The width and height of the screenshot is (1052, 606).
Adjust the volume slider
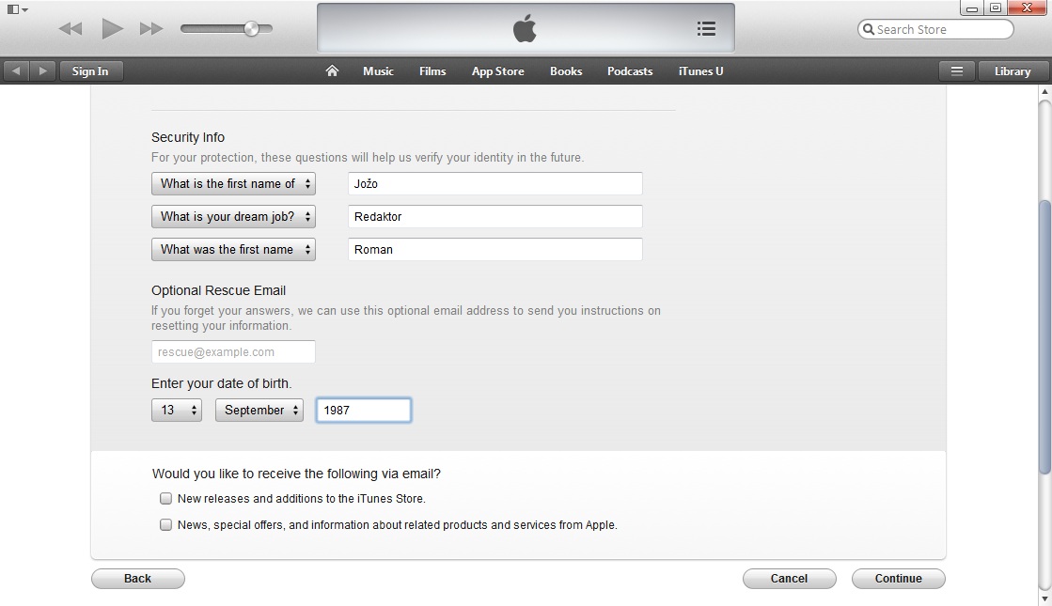pyautogui.click(x=254, y=28)
